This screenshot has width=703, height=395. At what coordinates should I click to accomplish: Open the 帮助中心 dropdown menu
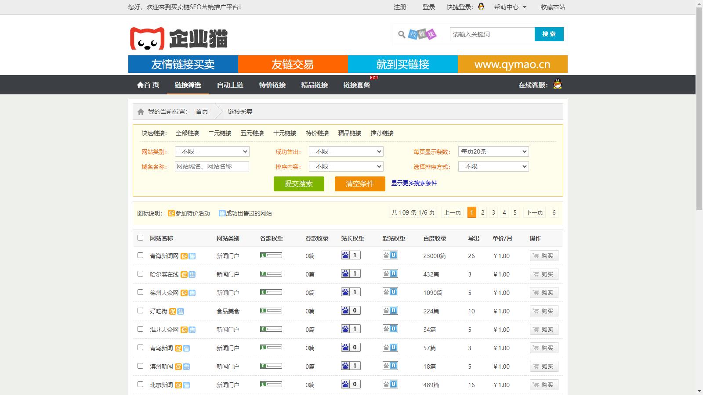tap(510, 7)
